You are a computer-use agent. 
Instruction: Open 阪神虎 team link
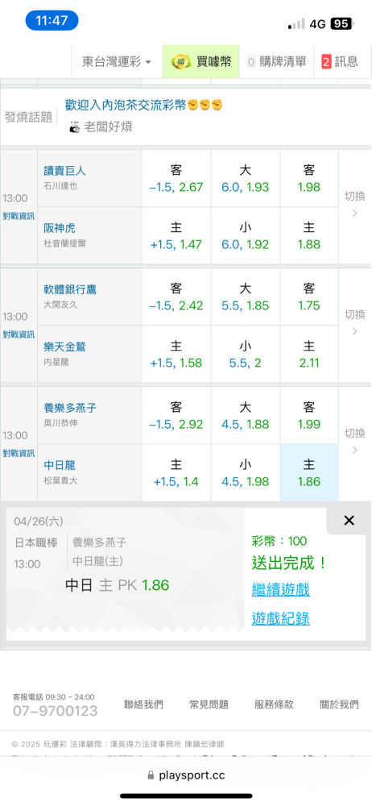click(x=60, y=228)
